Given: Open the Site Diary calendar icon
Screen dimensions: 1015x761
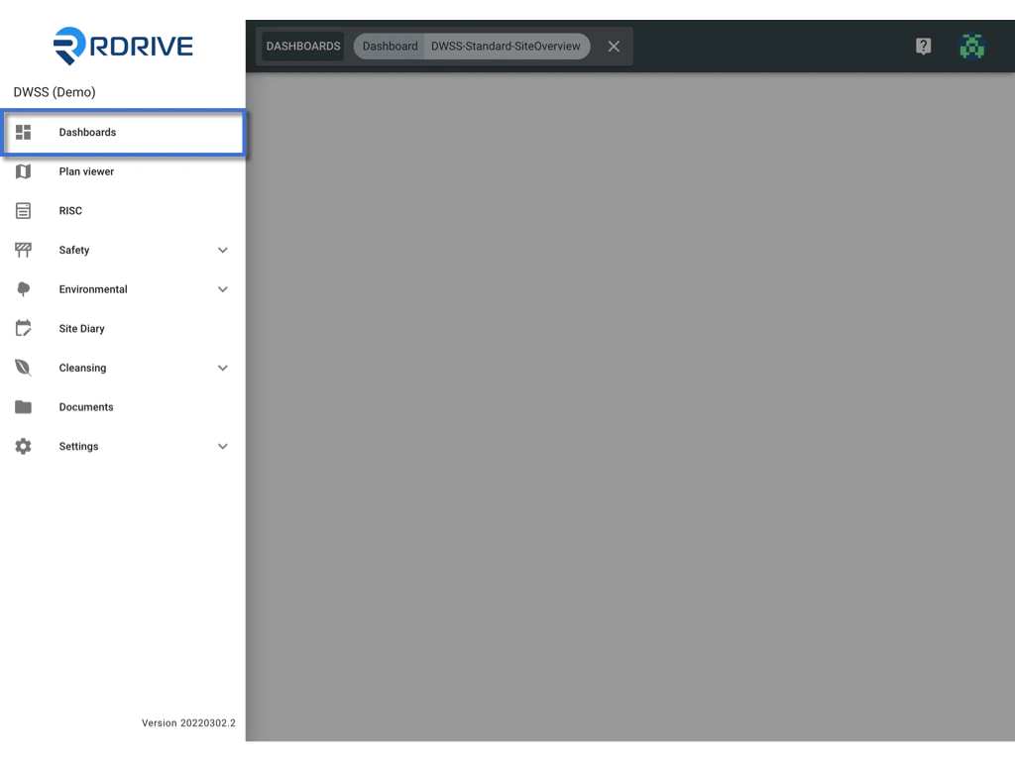Looking at the screenshot, I should (23, 328).
